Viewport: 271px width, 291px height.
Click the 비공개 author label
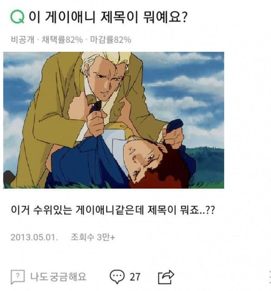click(23, 39)
